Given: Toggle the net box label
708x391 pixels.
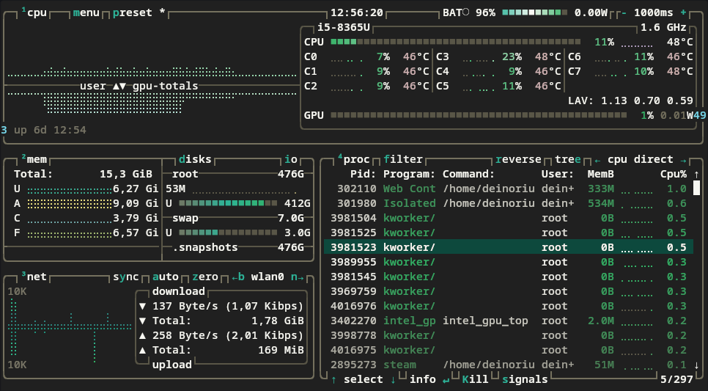Looking at the screenshot, I should pyautogui.click(x=34, y=277).
